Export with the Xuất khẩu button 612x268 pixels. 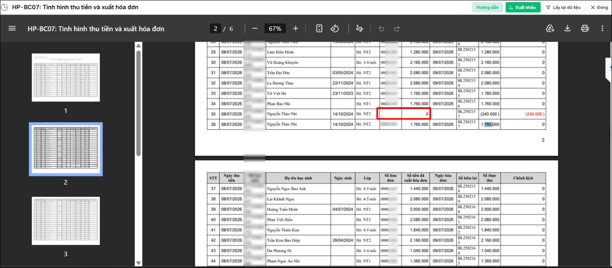pyautogui.click(x=523, y=7)
